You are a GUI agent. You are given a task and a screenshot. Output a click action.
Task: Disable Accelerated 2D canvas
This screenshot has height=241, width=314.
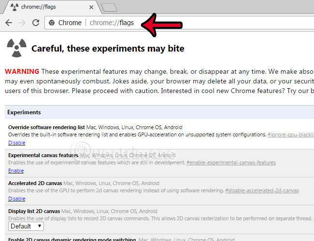pos(16,199)
